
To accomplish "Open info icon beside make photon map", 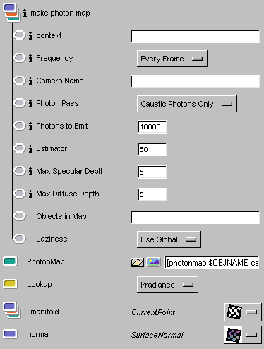I will [x=25, y=13].
